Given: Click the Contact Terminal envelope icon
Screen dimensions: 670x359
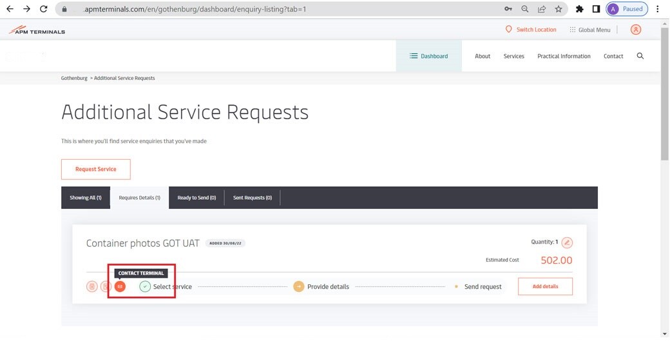Looking at the screenshot, I should click(120, 286).
